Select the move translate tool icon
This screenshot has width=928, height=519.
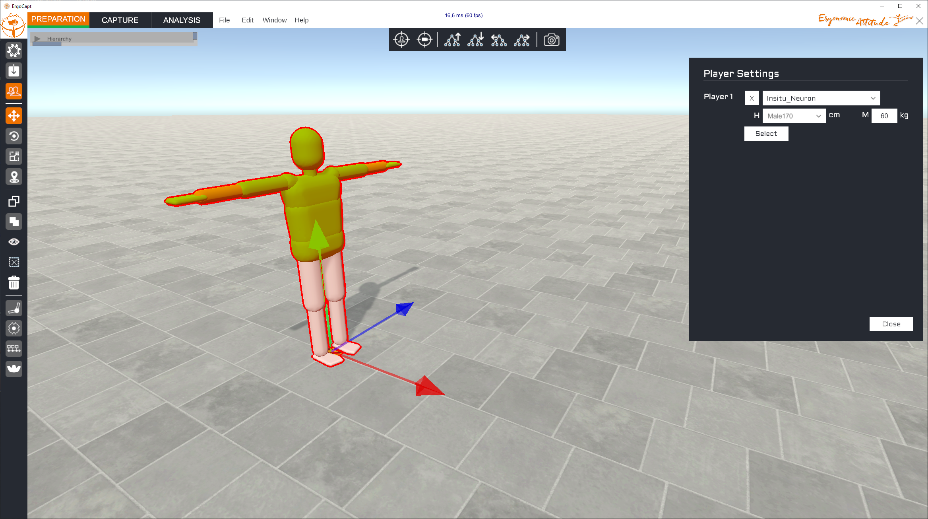pyautogui.click(x=14, y=116)
